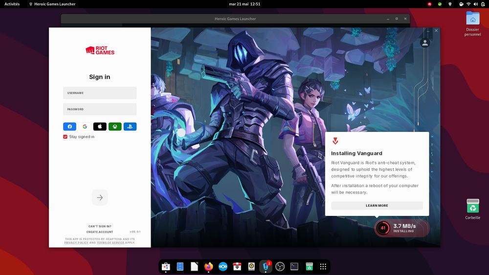Viewport: 489px width, 275px height.
Task: Open the blue document app in the dock
Action: 180,267
